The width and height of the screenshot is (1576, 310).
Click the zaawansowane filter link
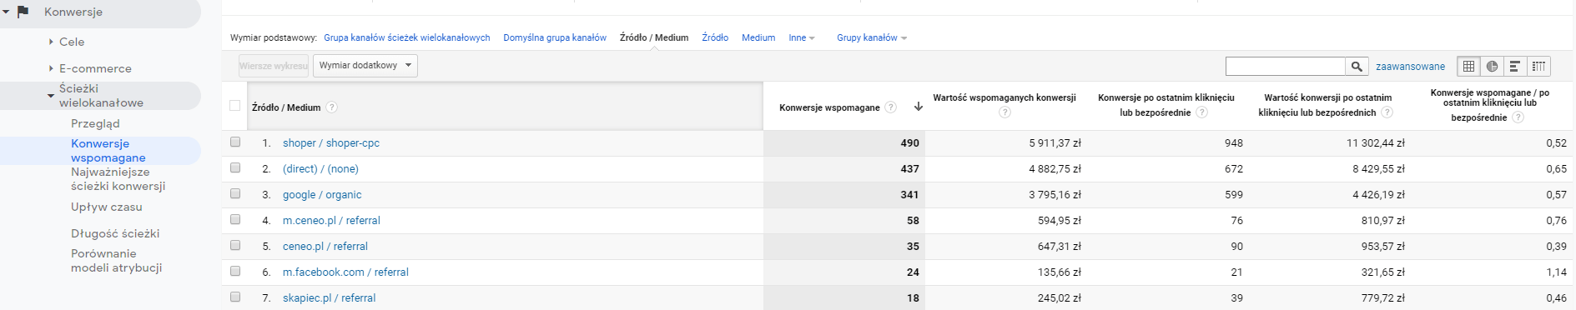1410,66
